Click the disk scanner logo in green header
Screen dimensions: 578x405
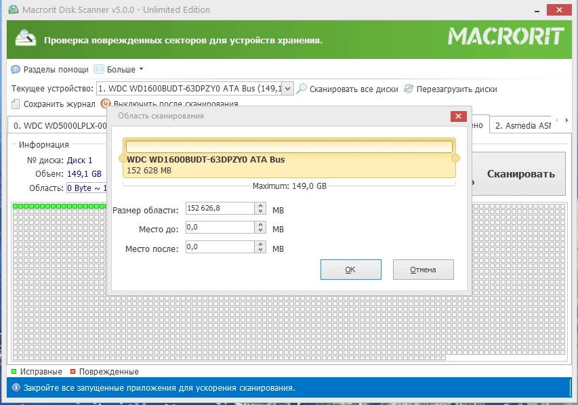click(25, 38)
